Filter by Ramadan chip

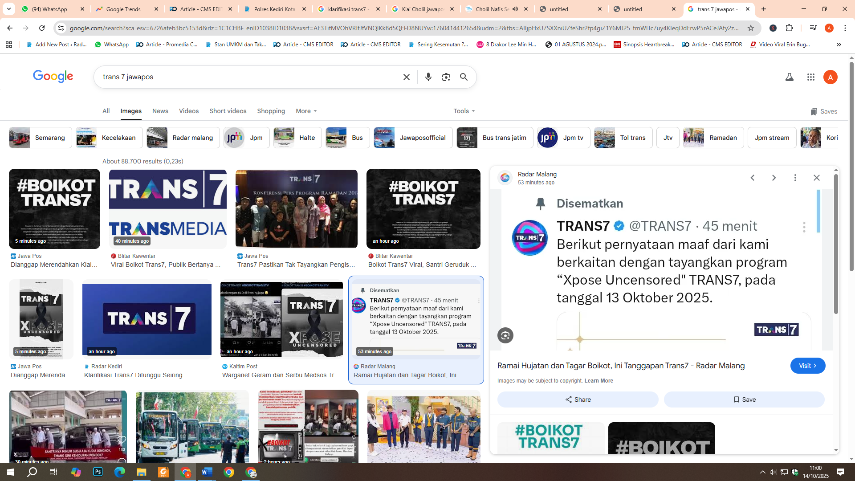(713, 138)
